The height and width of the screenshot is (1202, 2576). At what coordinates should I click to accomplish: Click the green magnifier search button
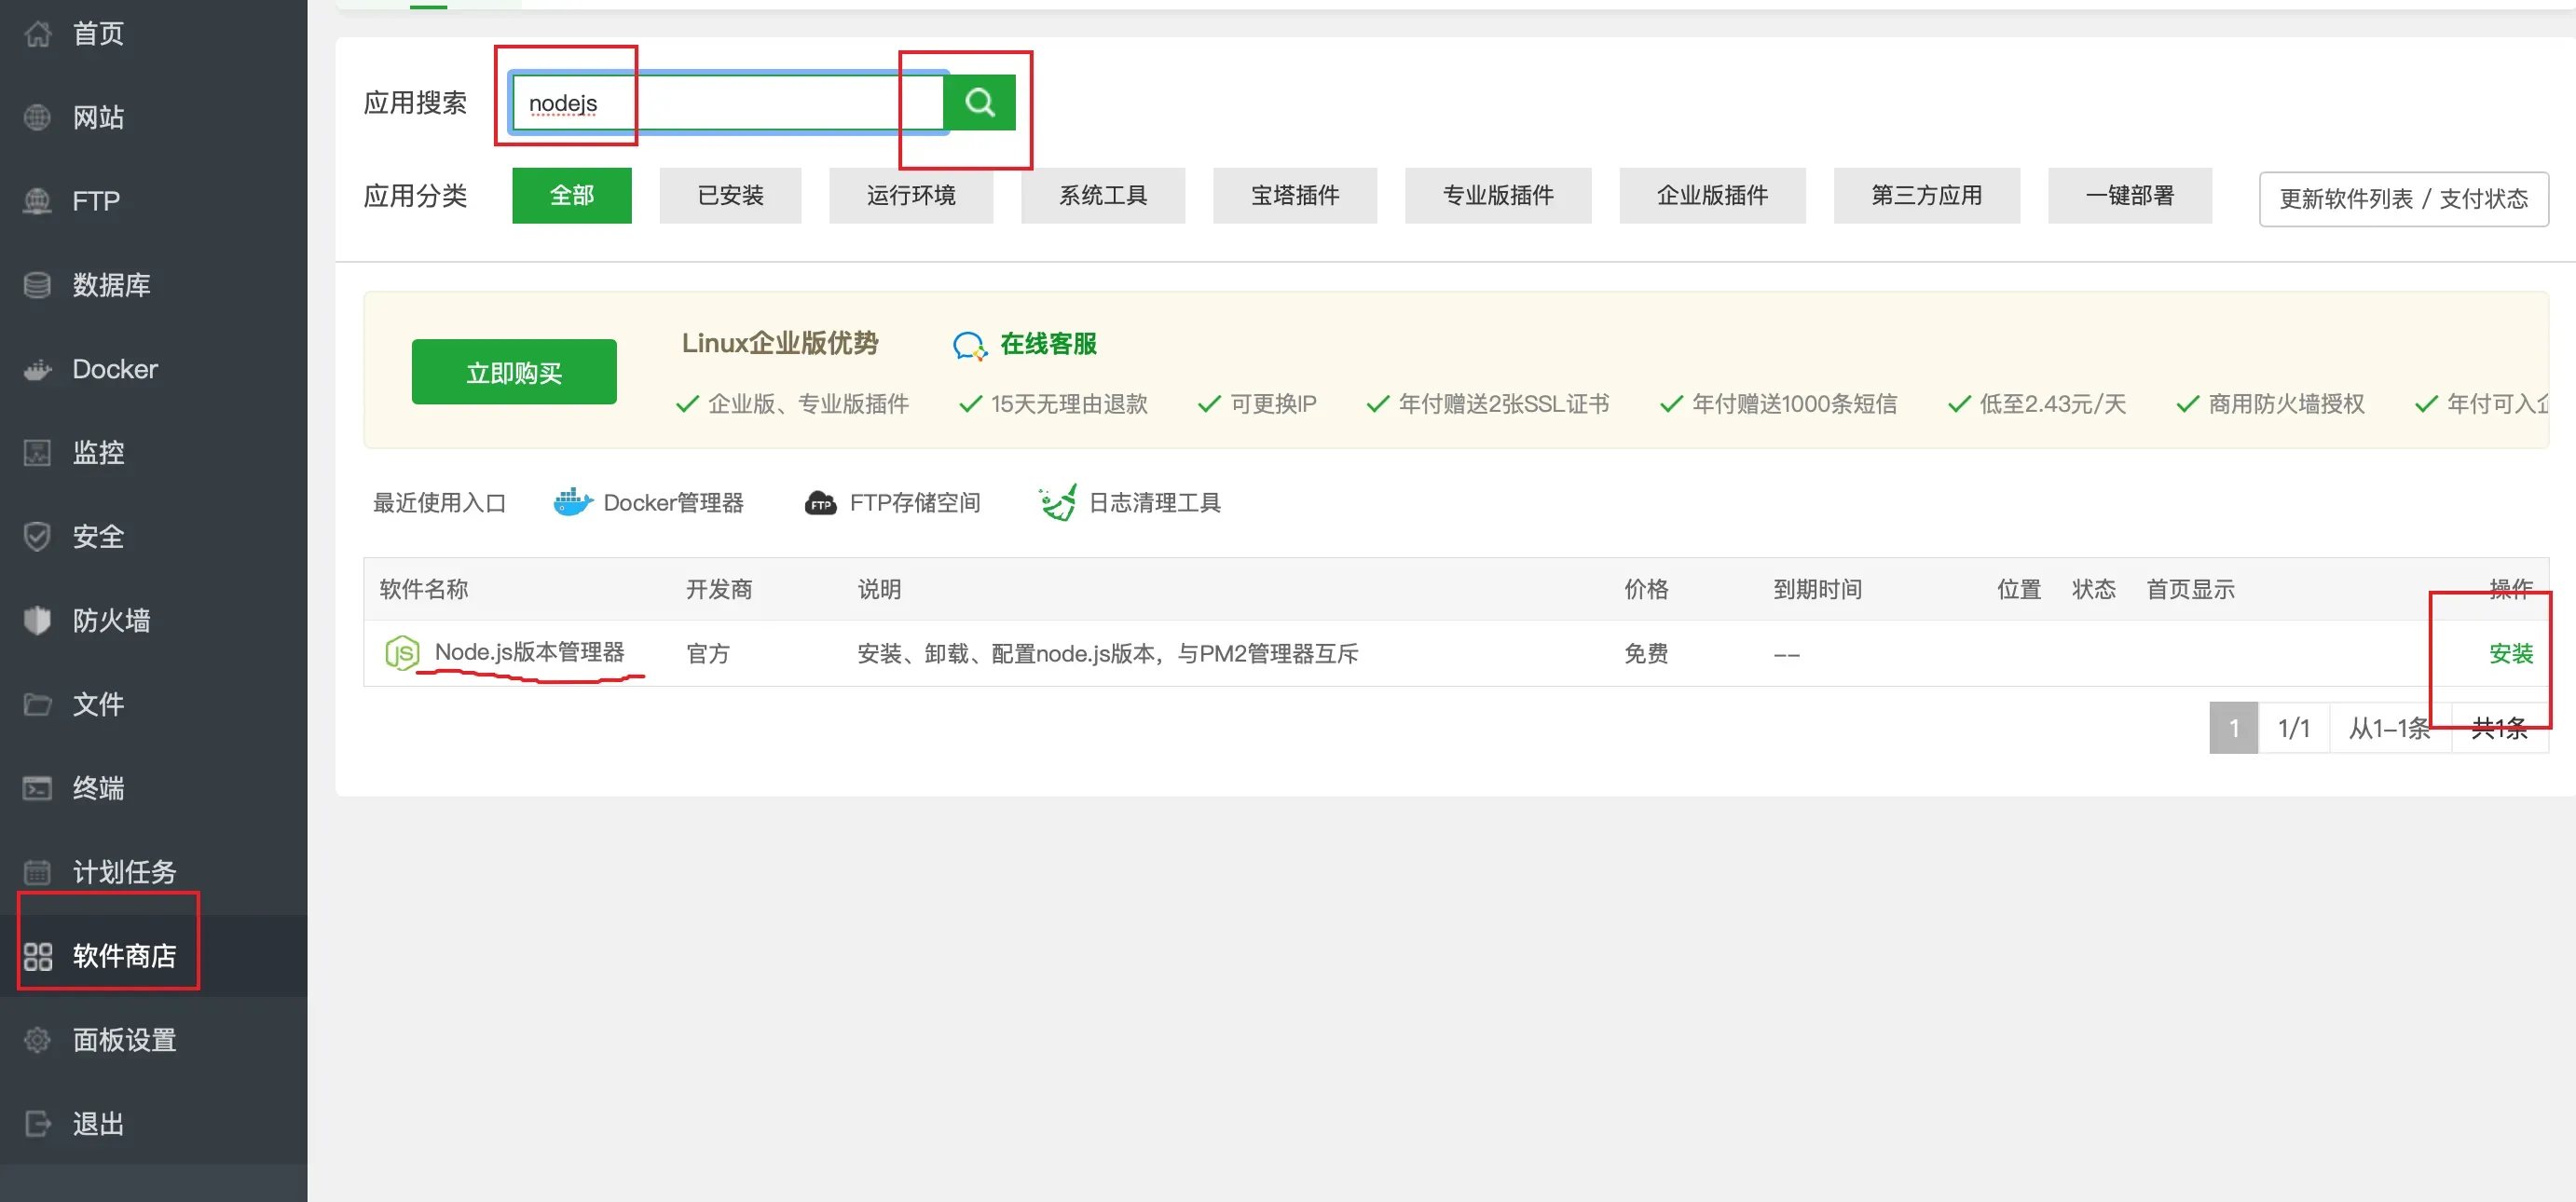click(x=979, y=102)
